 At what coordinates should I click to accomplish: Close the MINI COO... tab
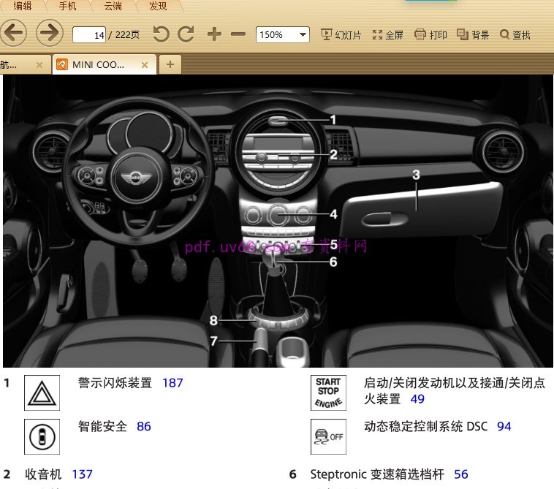point(145,65)
